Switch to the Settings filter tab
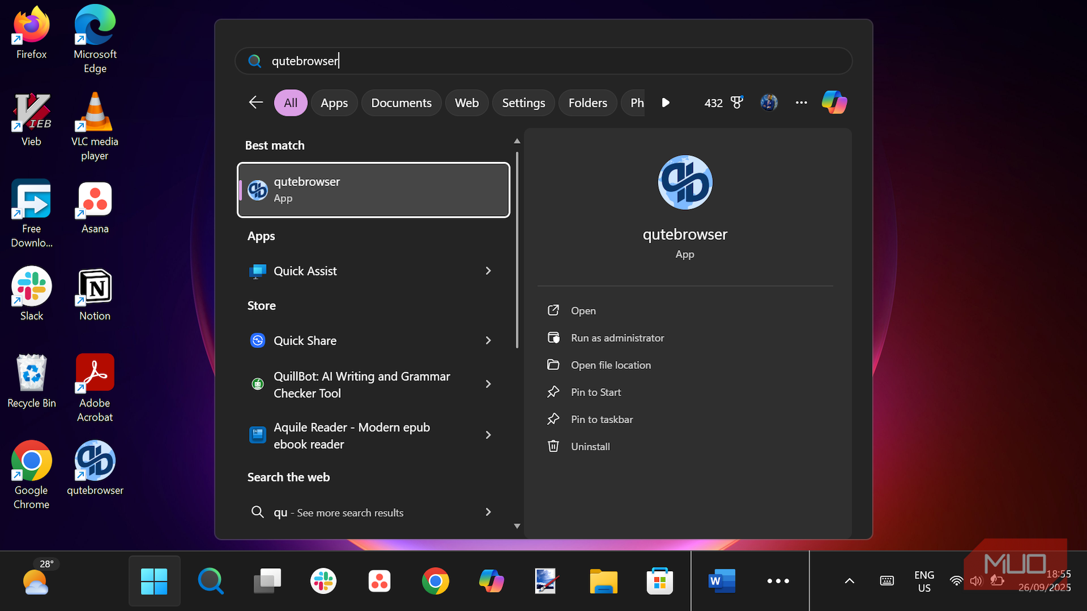This screenshot has width=1087, height=611. click(x=523, y=102)
